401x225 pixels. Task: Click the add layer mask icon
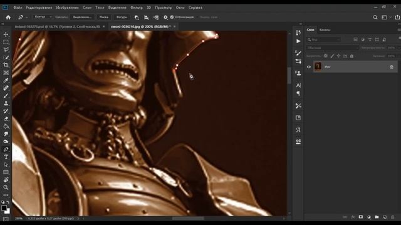(361, 217)
